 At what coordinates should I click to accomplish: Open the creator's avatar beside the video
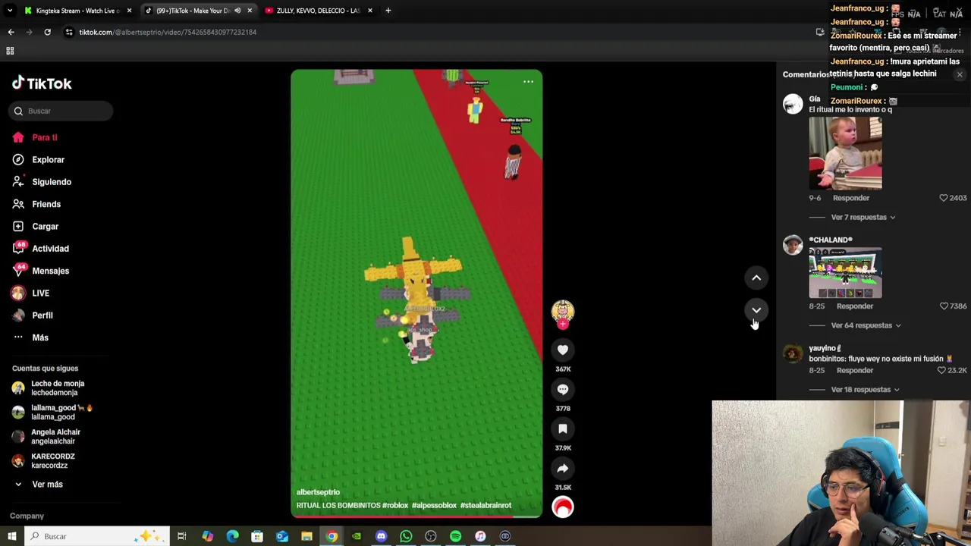[563, 311]
